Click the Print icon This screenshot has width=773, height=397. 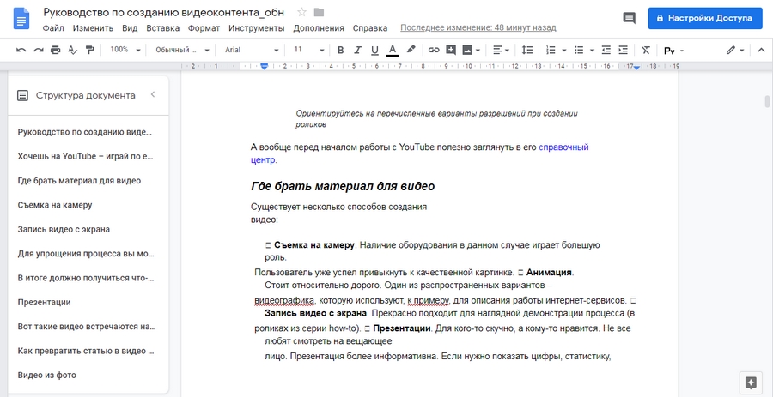click(56, 50)
